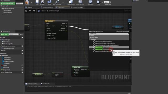Open the Debug Filter dorr1 dropdown

click(107, 2)
